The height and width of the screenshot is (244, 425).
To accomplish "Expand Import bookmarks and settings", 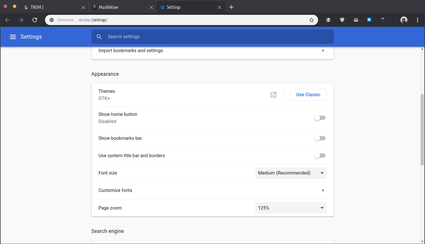I will [x=323, y=50].
